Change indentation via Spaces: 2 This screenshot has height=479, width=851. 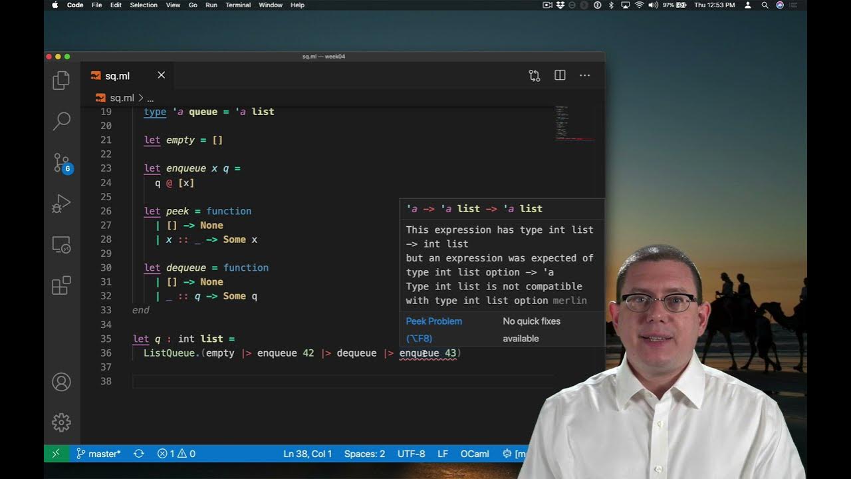[x=364, y=454]
